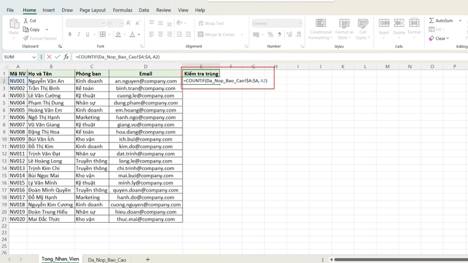Toggle Wrap Text
The height and width of the screenshot is (263, 468).
click(211, 23)
